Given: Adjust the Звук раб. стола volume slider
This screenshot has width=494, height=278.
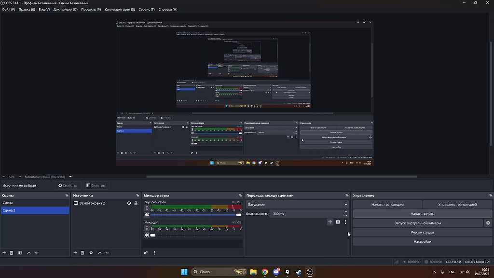Looking at the screenshot, I should pos(195,214).
